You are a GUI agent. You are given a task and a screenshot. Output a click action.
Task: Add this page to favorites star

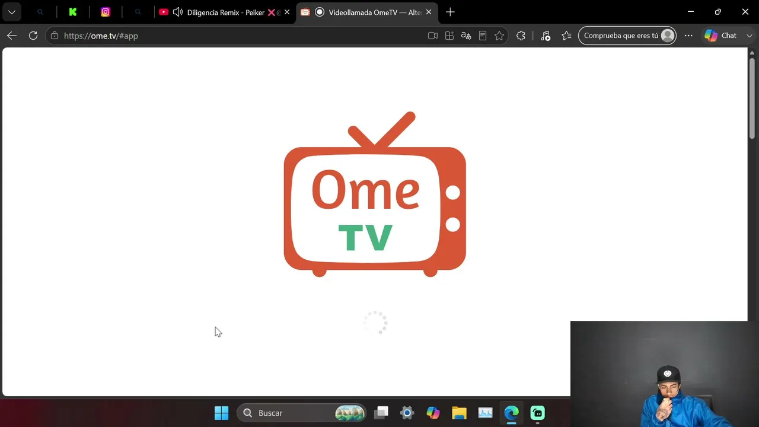pyautogui.click(x=499, y=36)
